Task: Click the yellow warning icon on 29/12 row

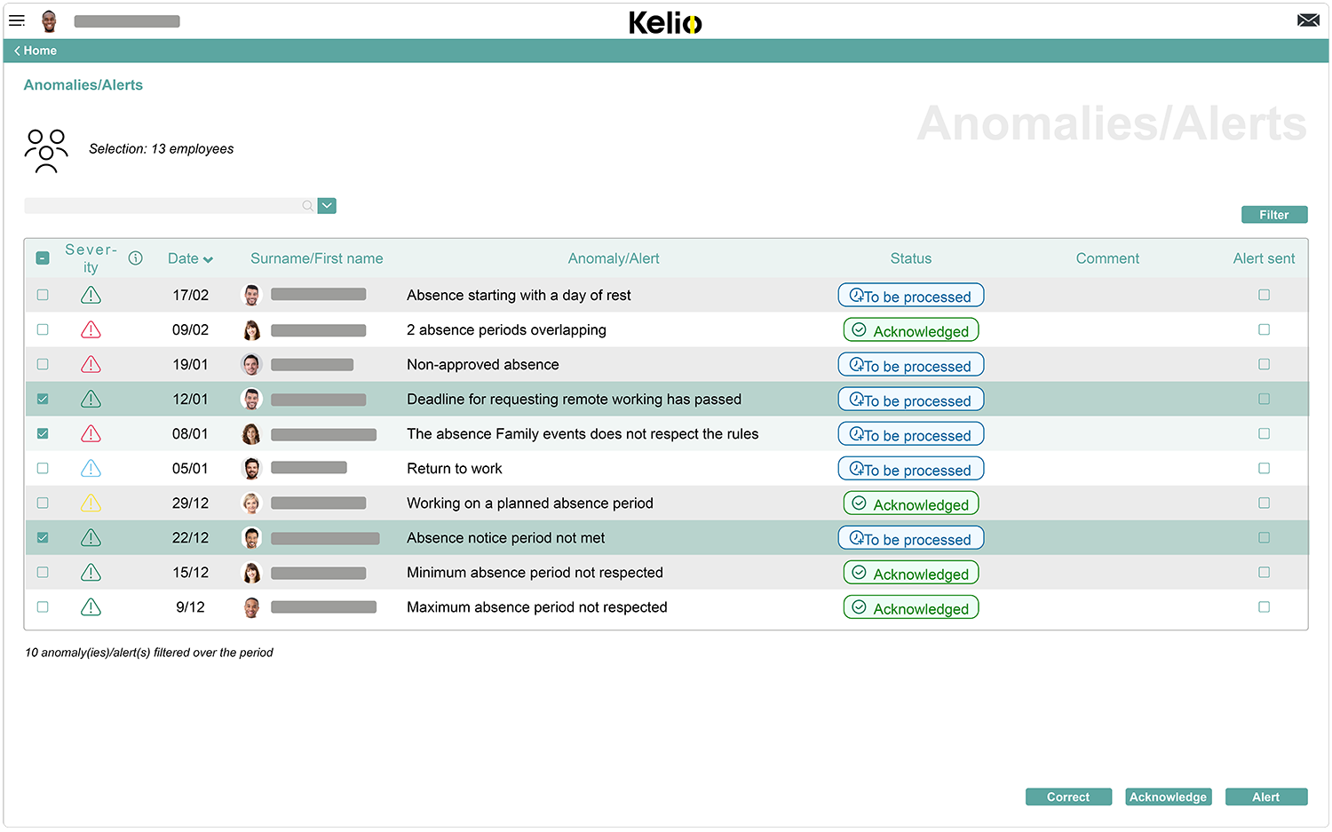Action: click(91, 503)
